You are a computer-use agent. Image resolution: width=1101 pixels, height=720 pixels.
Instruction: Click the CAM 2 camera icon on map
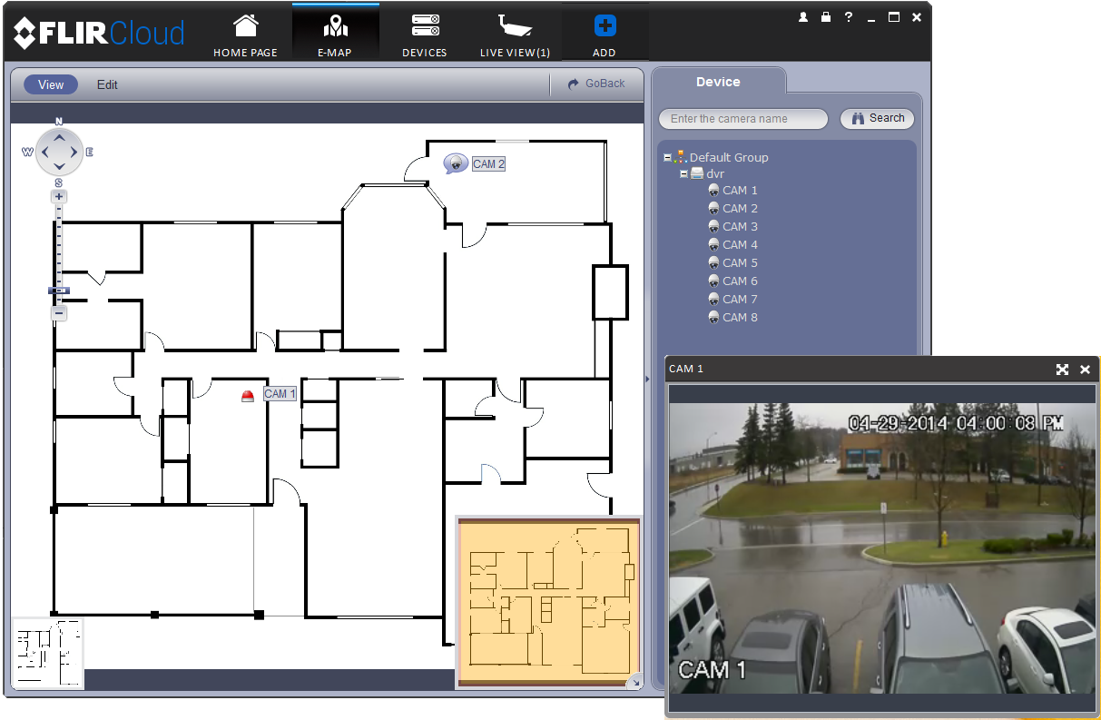(455, 163)
